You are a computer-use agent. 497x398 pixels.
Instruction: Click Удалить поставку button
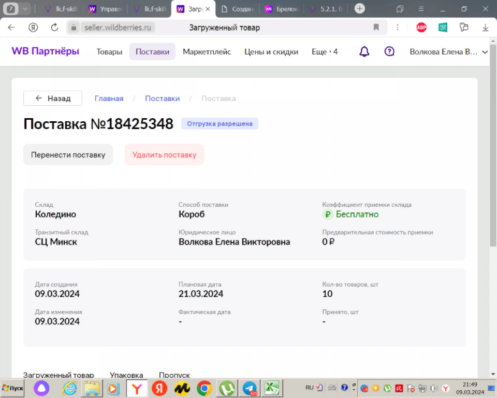coord(165,155)
